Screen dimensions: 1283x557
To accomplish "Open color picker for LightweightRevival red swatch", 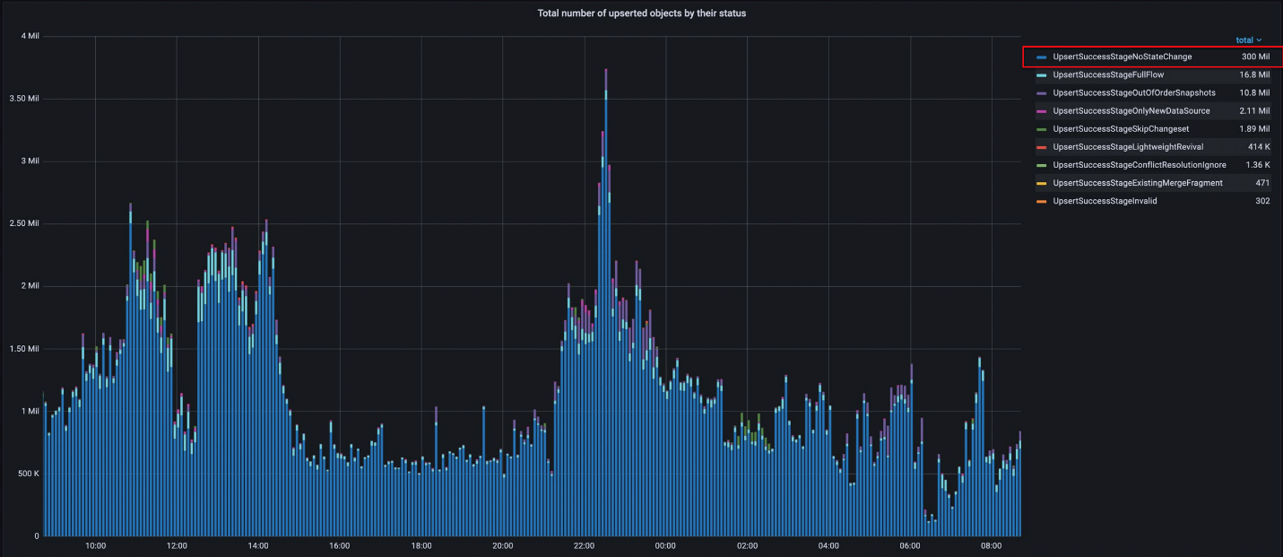I will pos(1041,147).
